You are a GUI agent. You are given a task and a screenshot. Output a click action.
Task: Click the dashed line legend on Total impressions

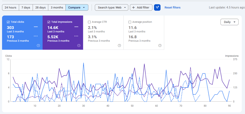[x=76, y=36]
